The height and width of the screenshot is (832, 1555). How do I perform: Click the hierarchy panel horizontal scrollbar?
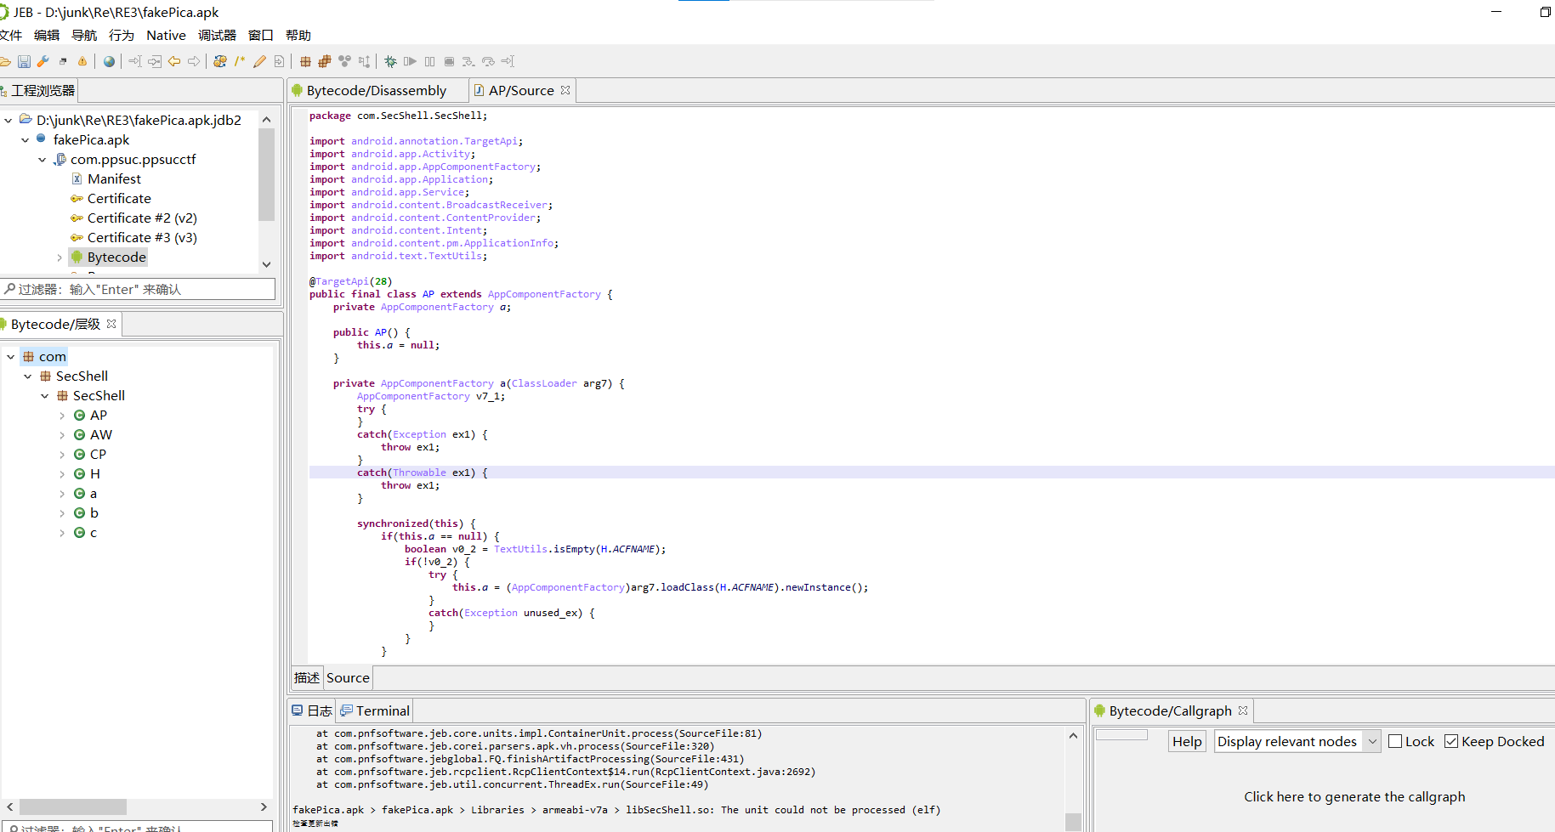click(x=73, y=807)
